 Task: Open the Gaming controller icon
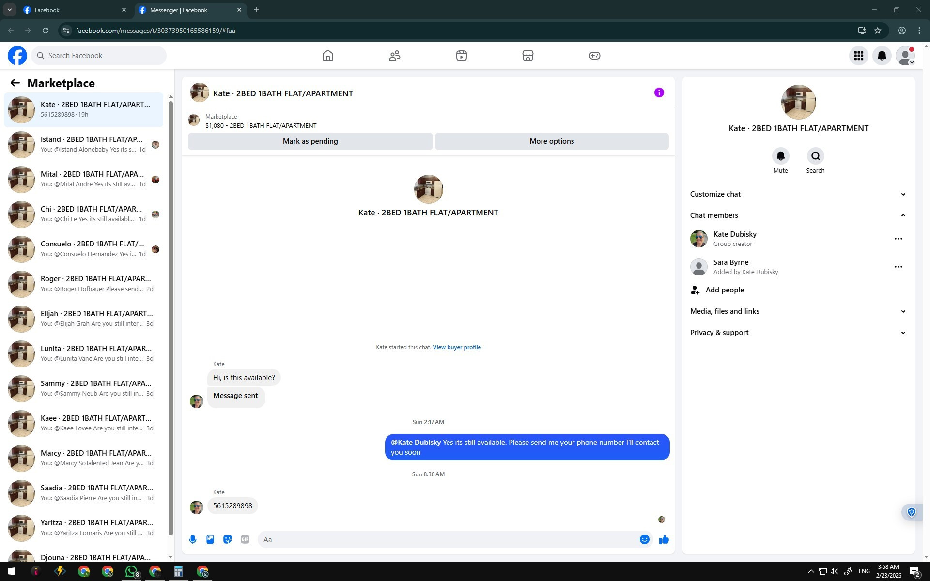point(595,56)
